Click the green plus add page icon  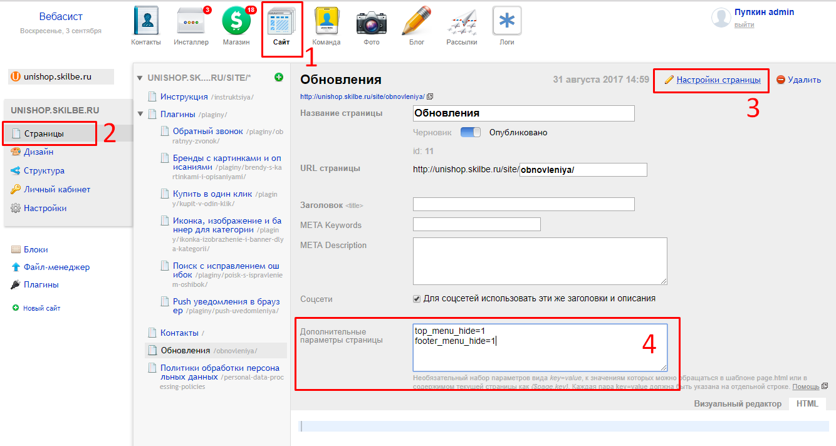pyautogui.click(x=279, y=78)
